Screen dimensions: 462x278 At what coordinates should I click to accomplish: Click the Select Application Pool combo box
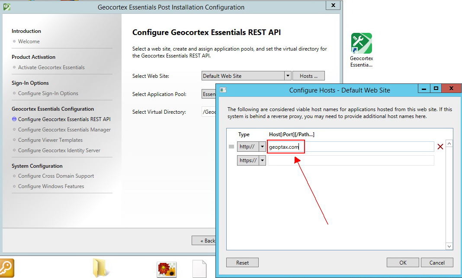[x=209, y=94]
